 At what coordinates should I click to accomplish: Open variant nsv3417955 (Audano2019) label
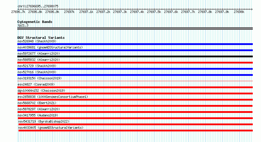[x=38, y=115]
